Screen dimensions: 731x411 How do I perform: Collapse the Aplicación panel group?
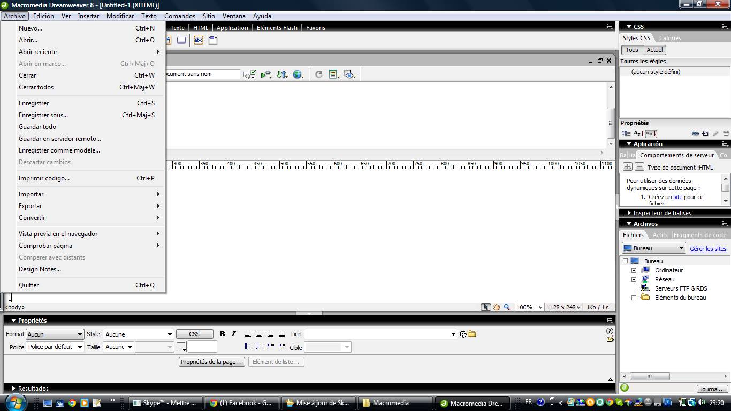click(629, 144)
